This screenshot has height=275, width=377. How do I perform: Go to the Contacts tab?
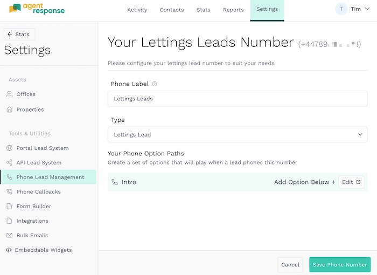[172, 10]
